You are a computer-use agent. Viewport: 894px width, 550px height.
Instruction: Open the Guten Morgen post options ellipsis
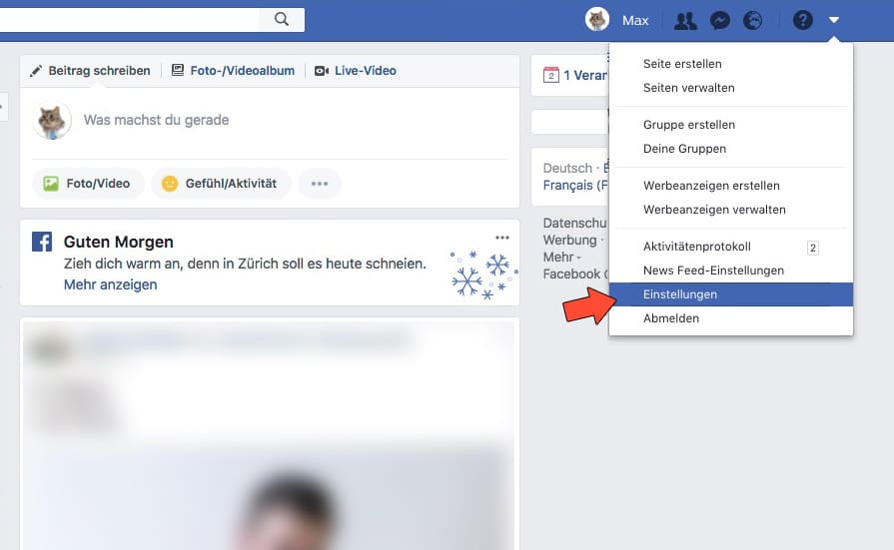pyautogui.click(x=501, y=238)
